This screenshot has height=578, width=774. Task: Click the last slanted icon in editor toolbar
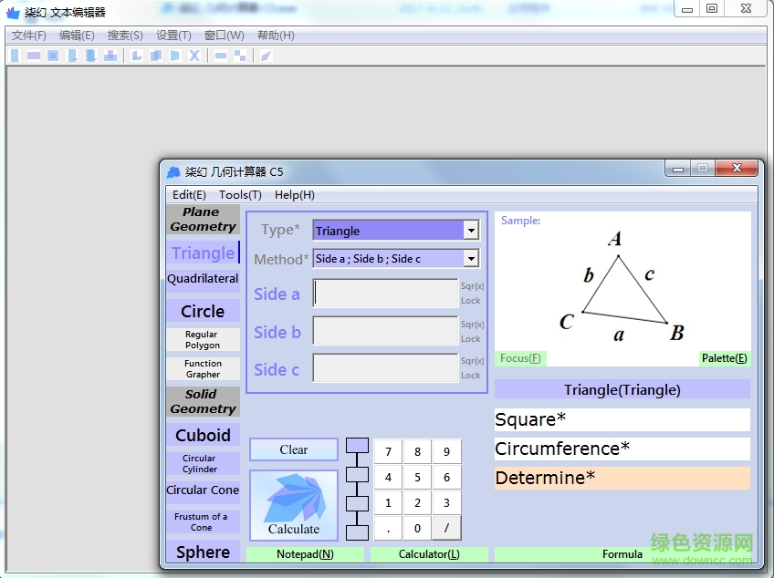point(266,56)
